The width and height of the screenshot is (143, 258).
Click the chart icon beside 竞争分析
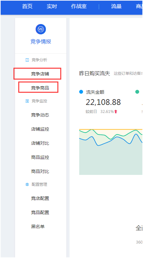(27, 60)
